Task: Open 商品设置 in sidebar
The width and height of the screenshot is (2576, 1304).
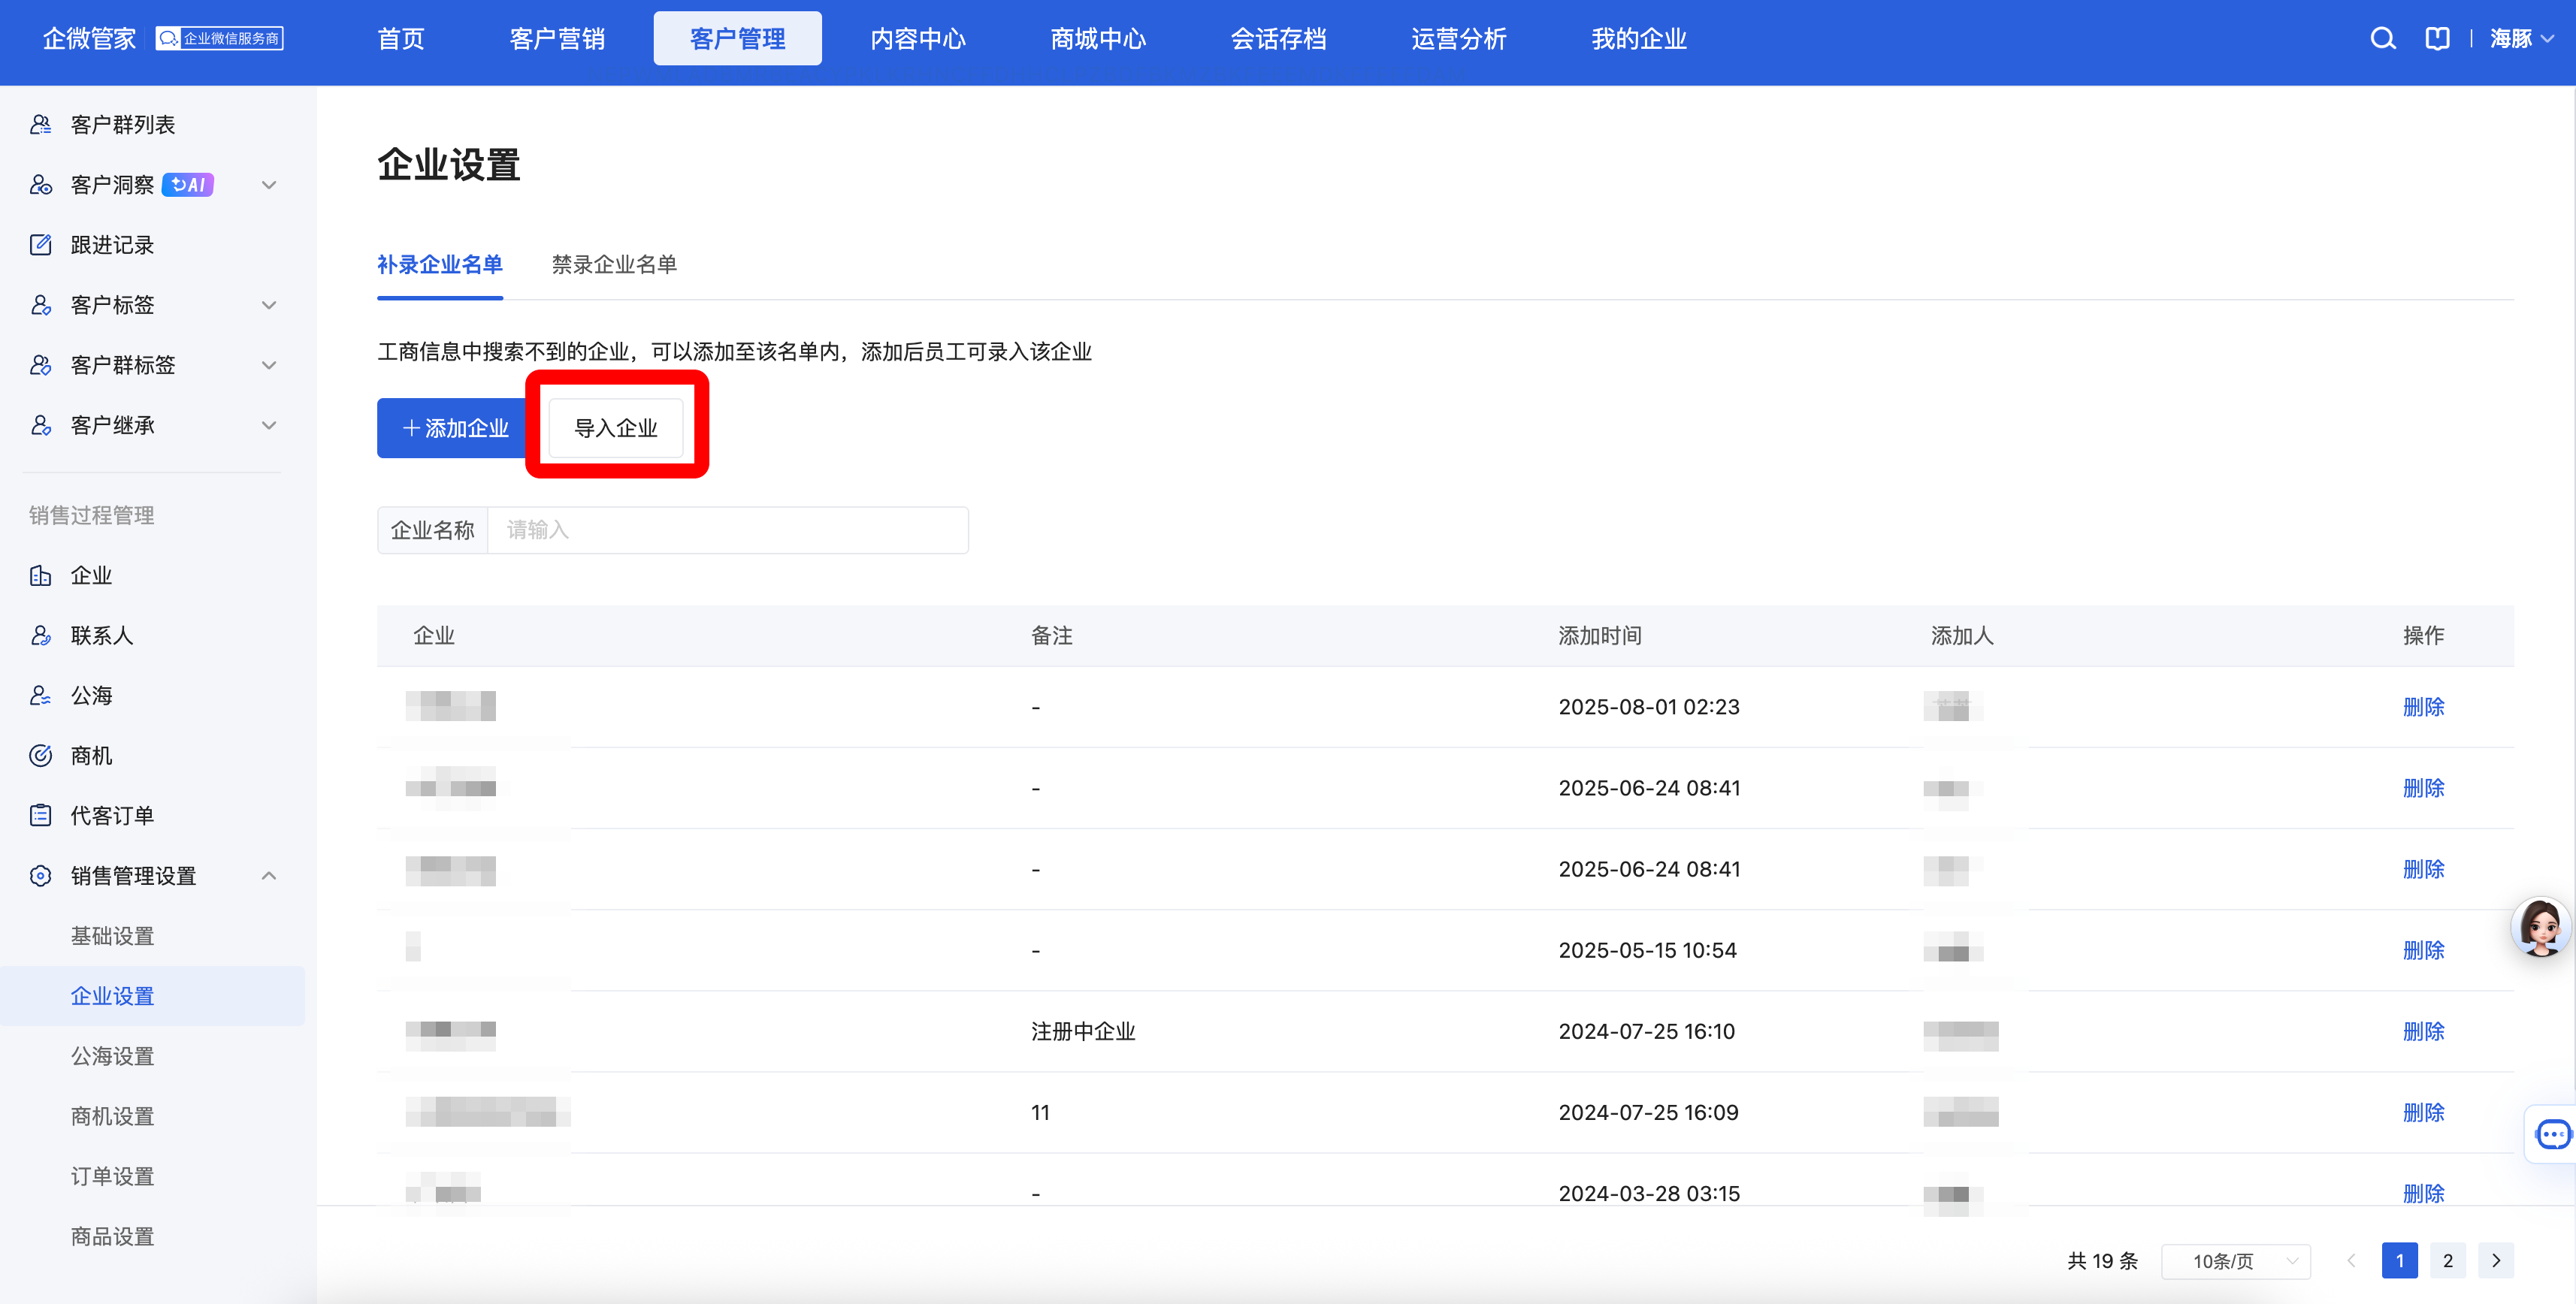Action: (x=112, y=1236)
